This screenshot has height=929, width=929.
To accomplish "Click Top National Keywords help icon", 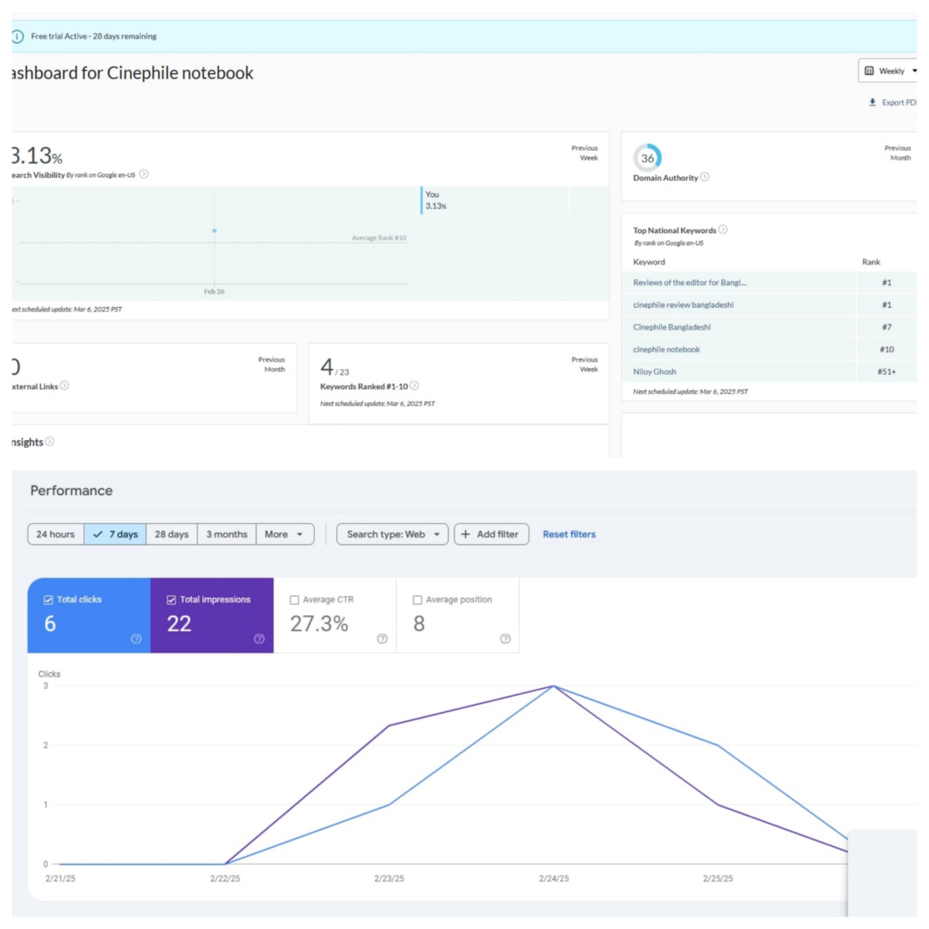I will tap(723, 230).
